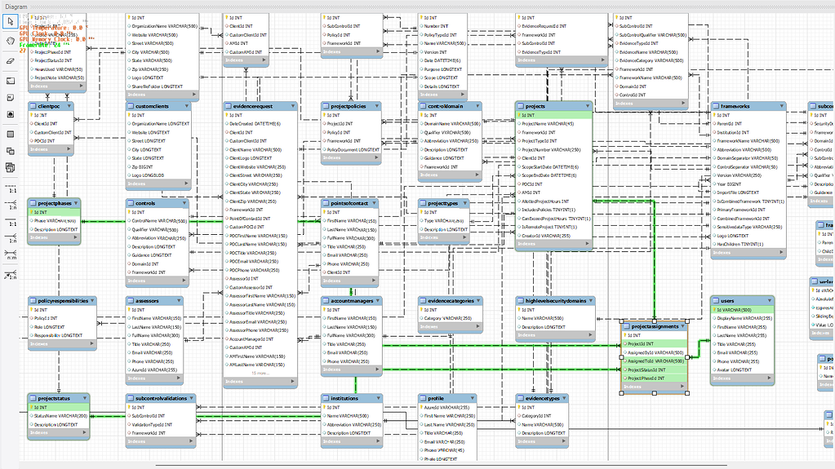Select the pointer selection tool

tap(11, 20)
